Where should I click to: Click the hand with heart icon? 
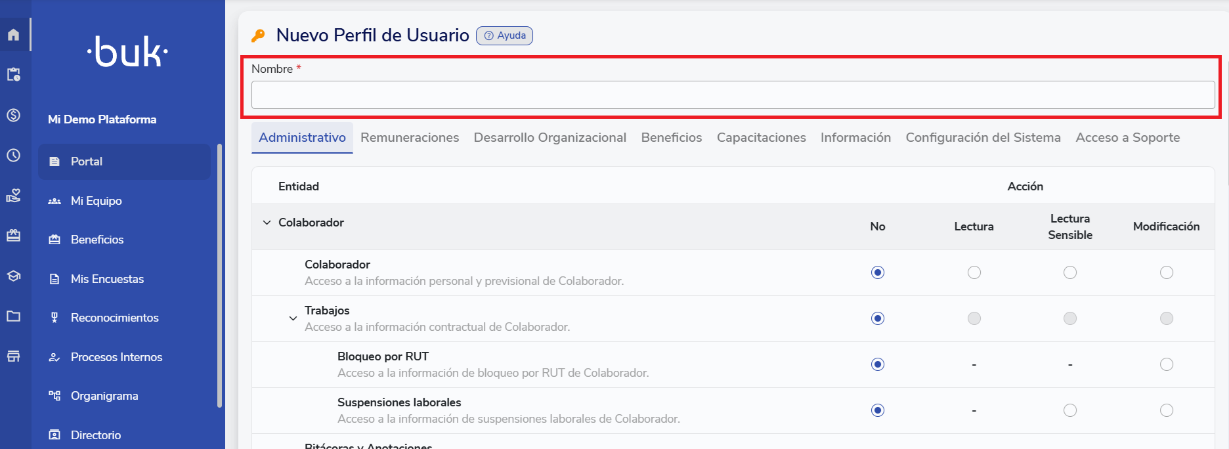coord(14,196)
